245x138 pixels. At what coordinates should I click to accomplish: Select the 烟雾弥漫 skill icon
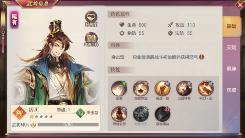[x=141, y=89]
